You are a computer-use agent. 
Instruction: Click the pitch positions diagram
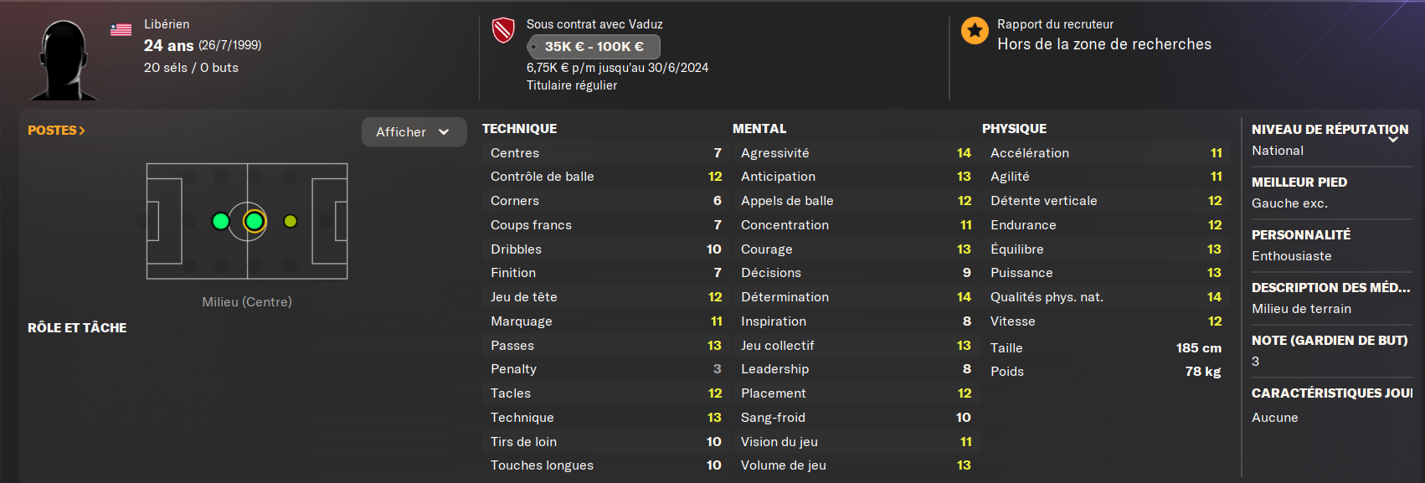click(247, 221)
